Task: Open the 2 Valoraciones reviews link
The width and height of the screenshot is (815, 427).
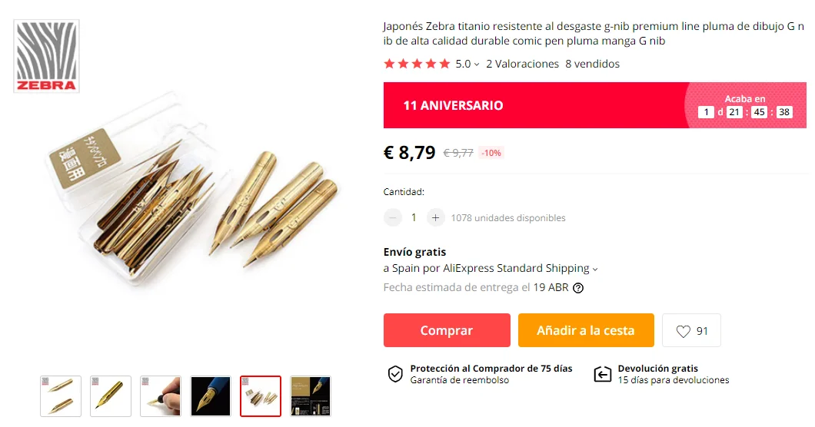Action: pyautogui.click(x=522, y=64)
